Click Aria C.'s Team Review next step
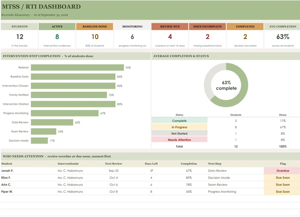The width and height of the screenshot is (300, 217). click(218, 185)
